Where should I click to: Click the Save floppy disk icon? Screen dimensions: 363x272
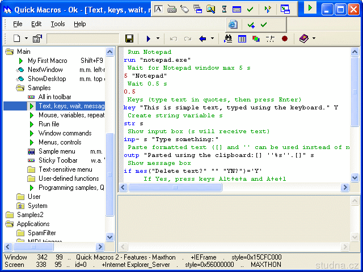click(x=129, y=39)
